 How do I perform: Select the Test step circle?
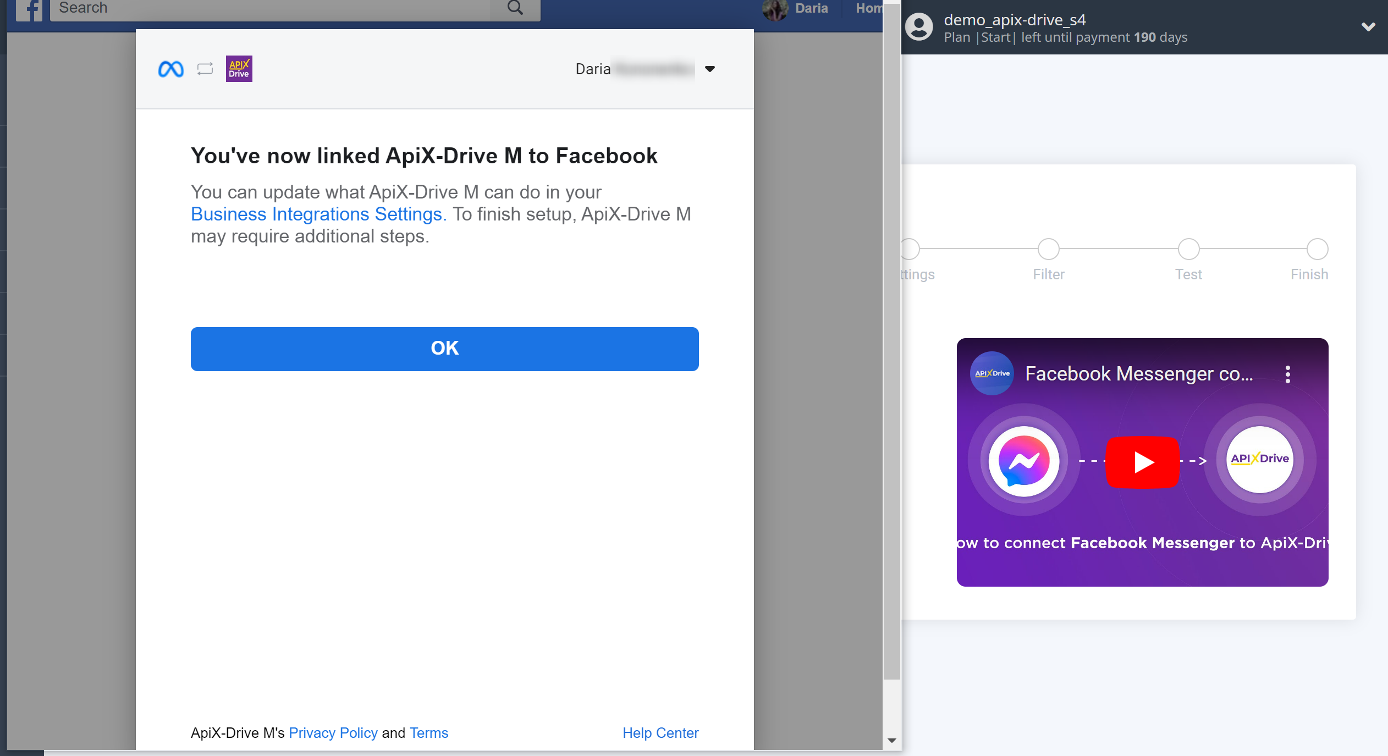(1189, 249)
